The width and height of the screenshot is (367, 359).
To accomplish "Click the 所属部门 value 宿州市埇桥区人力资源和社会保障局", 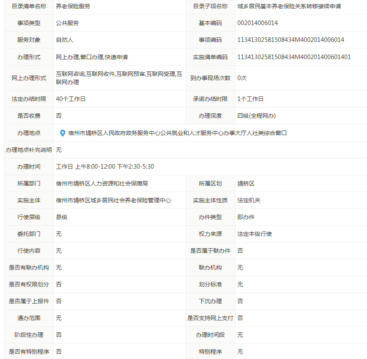I will coord(102,183).
